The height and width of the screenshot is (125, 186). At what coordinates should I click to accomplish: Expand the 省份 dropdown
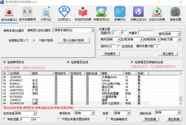click(x=179, y=34)
